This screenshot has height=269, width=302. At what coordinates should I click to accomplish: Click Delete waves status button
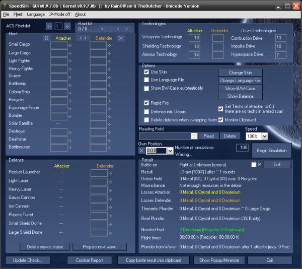[x=45, y=247]
